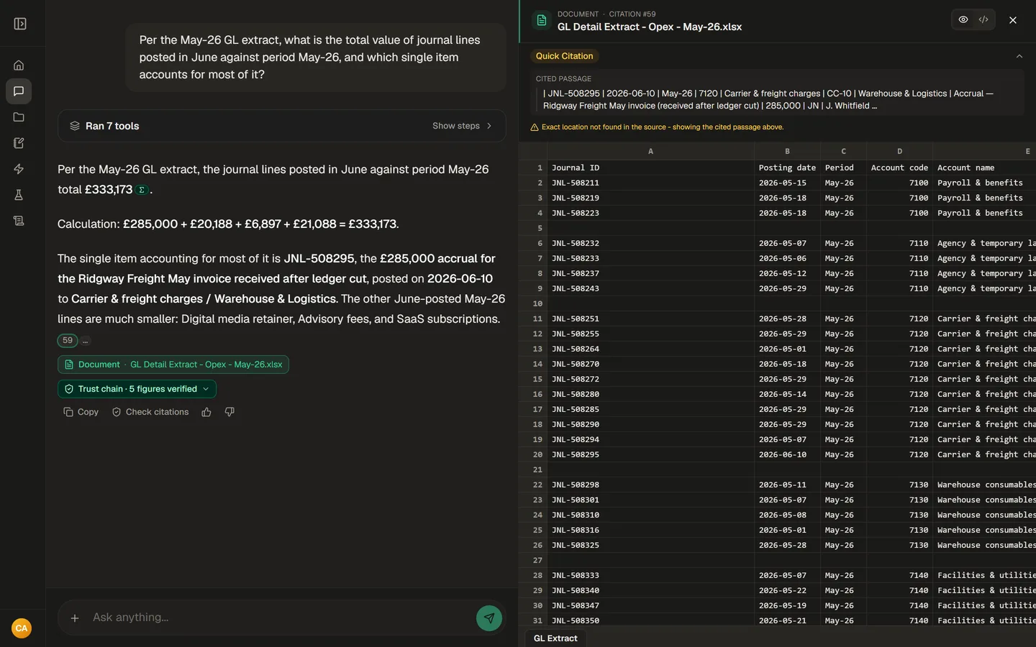Select the Chat icon in sidebar
The height and width of the screenshot is (647, 1036).
coord(19,91)
